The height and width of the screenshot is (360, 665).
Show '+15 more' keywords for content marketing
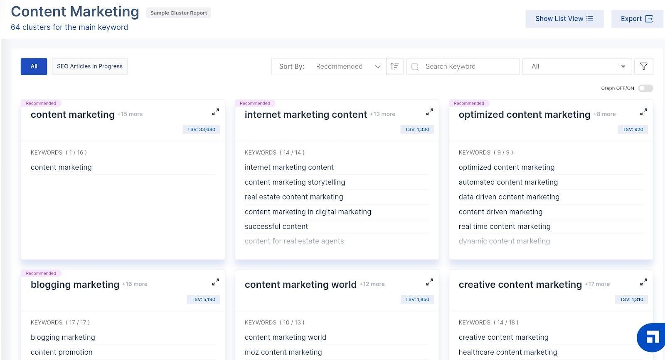point(130,114)
